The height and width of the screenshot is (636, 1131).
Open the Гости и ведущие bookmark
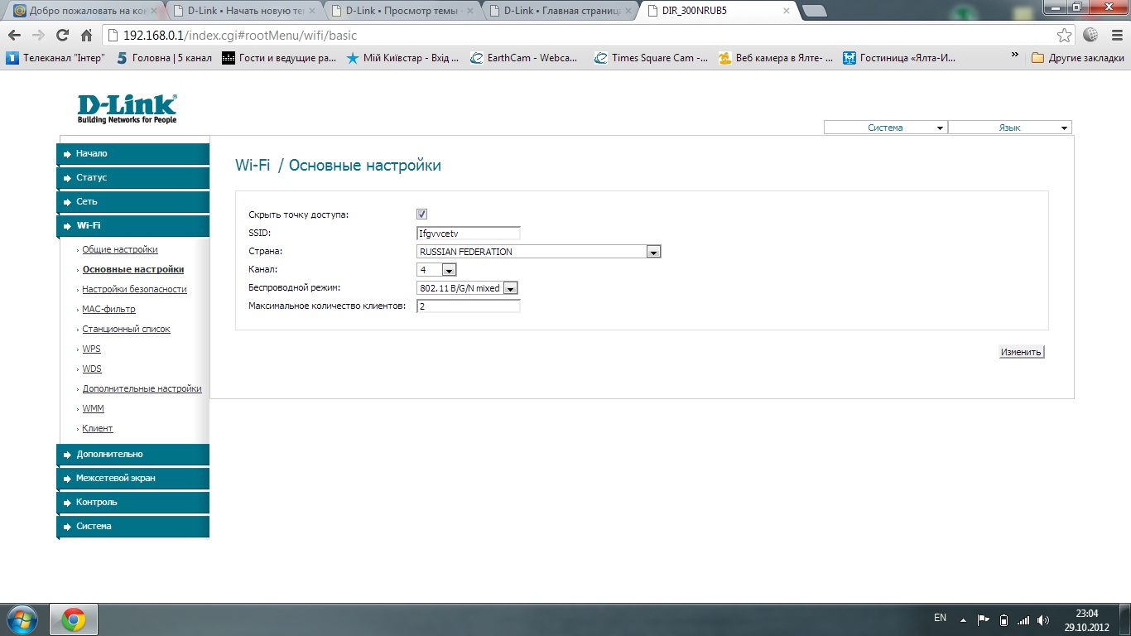pyautogui.click(x=280, y=58)
